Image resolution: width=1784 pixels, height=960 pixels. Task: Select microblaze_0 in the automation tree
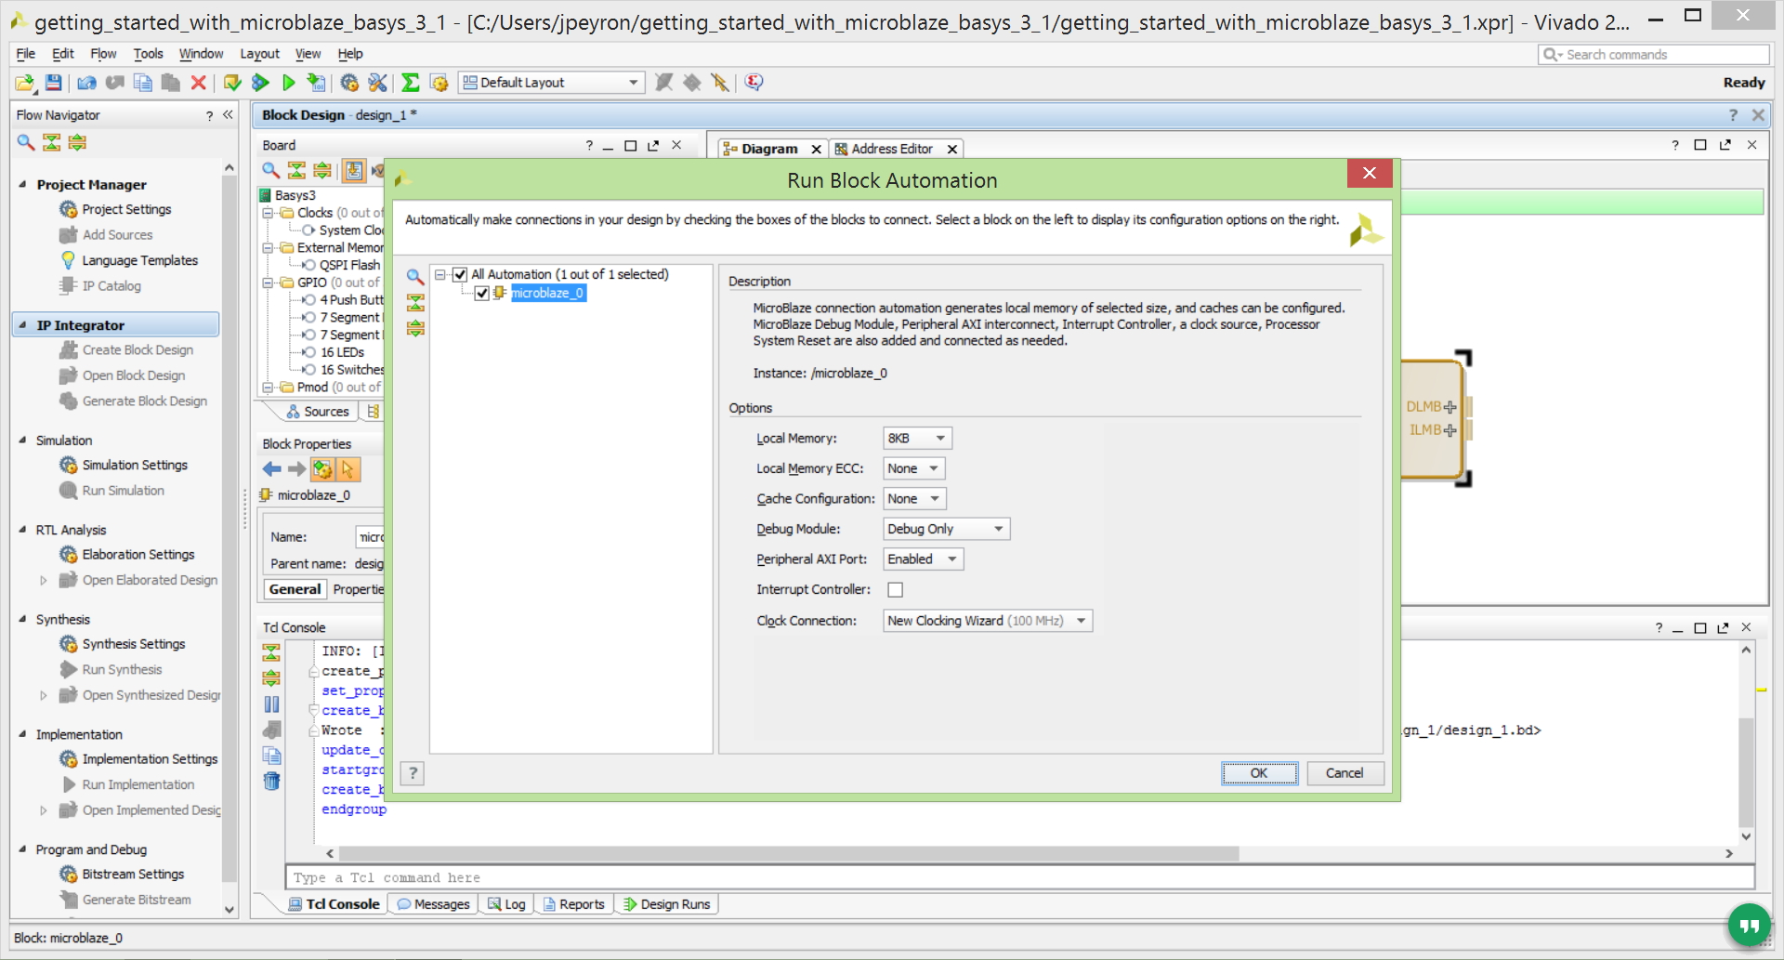[x=548, y=294]
